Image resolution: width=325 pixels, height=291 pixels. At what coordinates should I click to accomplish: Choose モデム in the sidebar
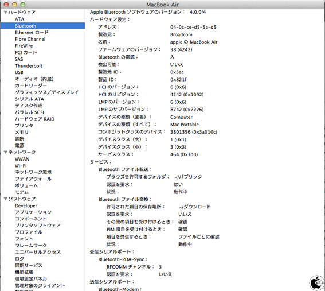point(22,192)
